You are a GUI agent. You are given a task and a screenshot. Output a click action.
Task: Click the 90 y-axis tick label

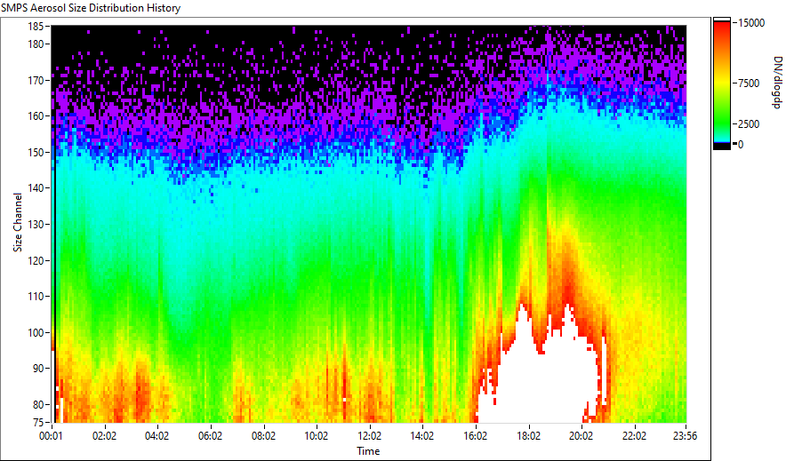click(38, 369)
